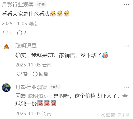Click the crying laugh emoji in comment
The image size is (133, 119).
coord(105,55)
